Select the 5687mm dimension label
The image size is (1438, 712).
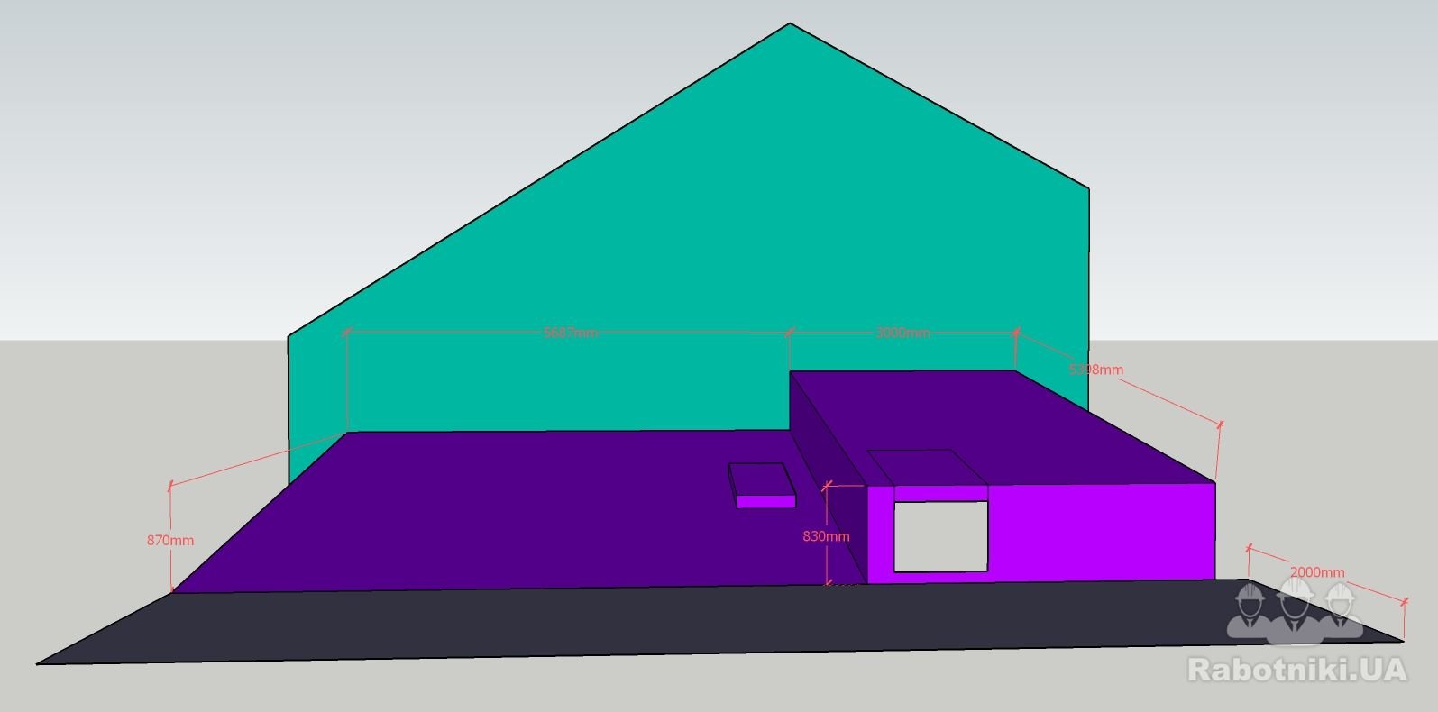click(x=570, y=333)
